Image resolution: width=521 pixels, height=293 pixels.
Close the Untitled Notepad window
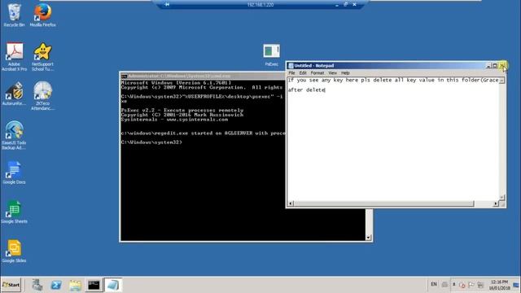point(502,66)
